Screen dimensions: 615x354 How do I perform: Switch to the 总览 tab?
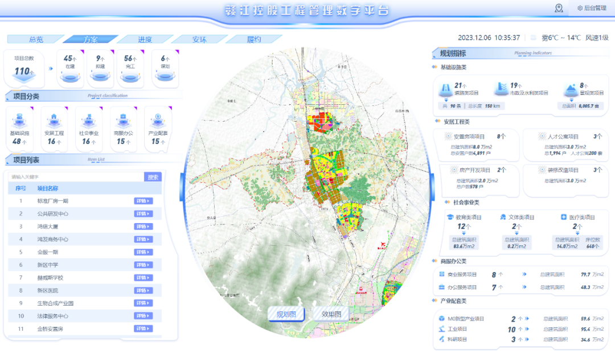[x=36, y=39]
